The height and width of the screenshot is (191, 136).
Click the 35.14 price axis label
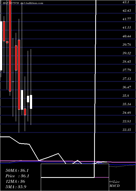coord(127,104)
